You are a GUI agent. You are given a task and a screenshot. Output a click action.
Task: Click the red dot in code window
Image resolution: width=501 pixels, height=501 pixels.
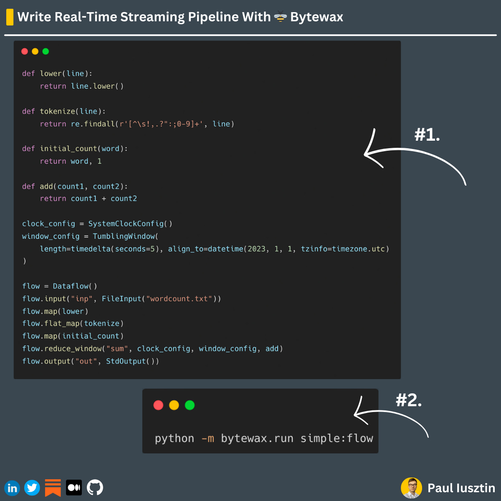(25, 51)
